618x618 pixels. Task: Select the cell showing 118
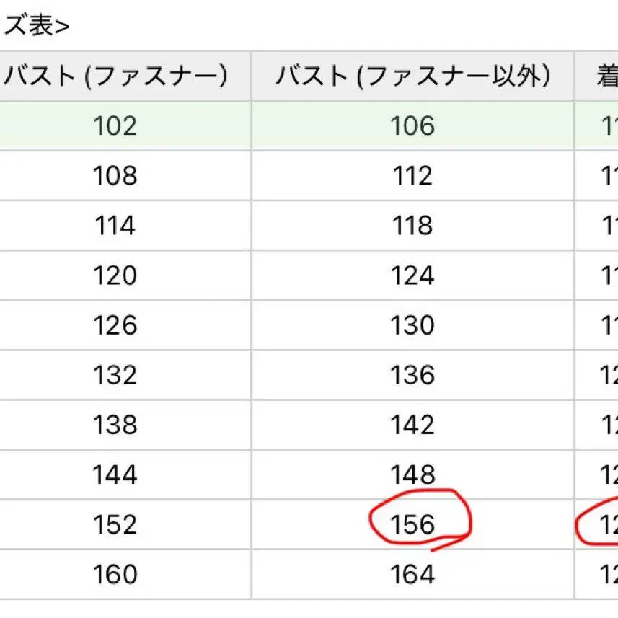point(412,226)
